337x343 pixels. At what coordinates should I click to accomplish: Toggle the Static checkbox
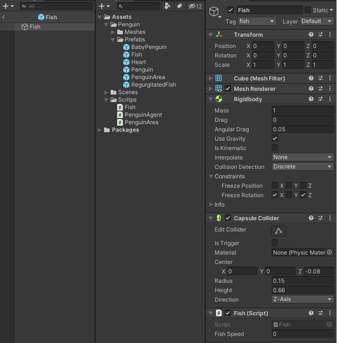click(308, 10)
